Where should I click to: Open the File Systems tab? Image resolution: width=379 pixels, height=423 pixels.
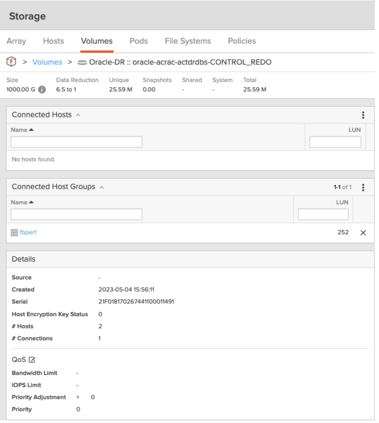click(188, 41)
